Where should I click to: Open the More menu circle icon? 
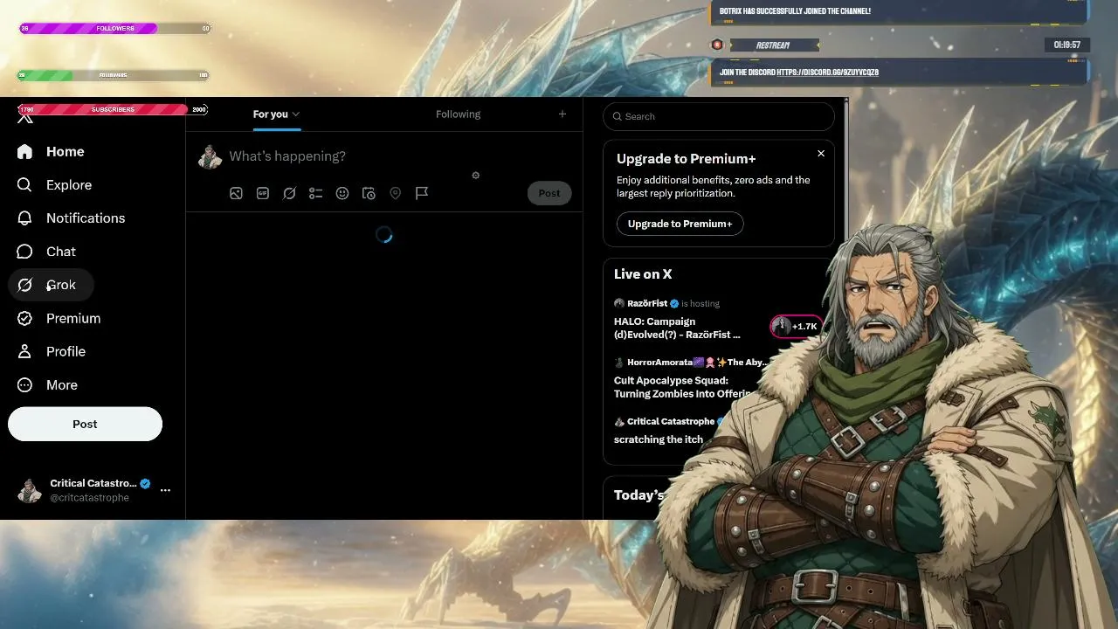(24, 384)
